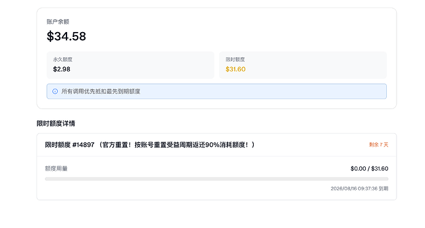
Task: Click the quota usage progress bar
Action: 217,179
